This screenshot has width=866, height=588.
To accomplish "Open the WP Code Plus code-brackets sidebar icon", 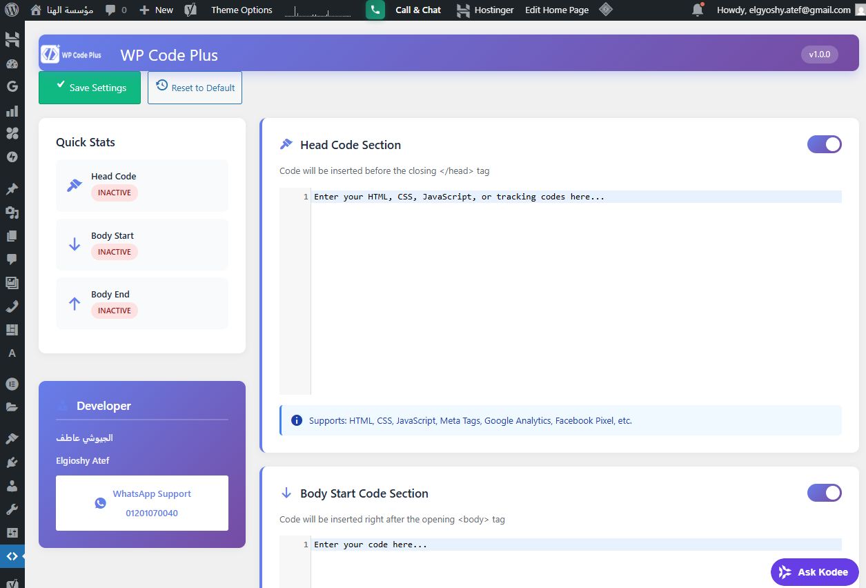I will (12, 556).
